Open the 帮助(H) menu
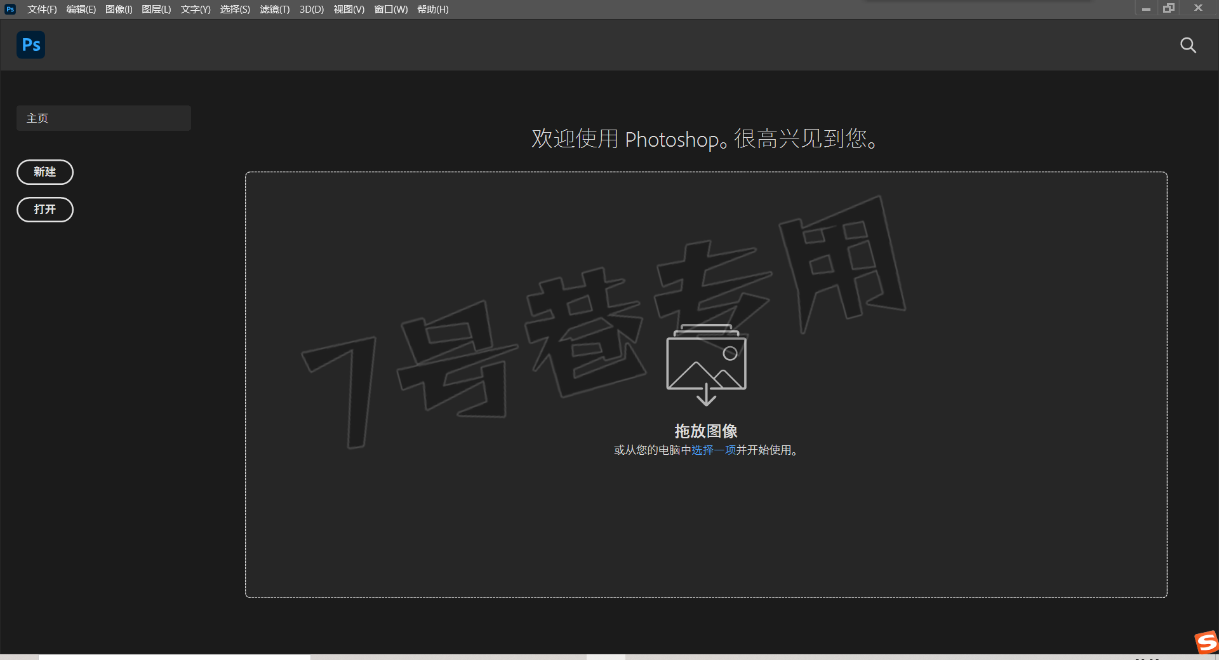The height and width of the screenshot is (660, 1219). click(x=432, y=10)
